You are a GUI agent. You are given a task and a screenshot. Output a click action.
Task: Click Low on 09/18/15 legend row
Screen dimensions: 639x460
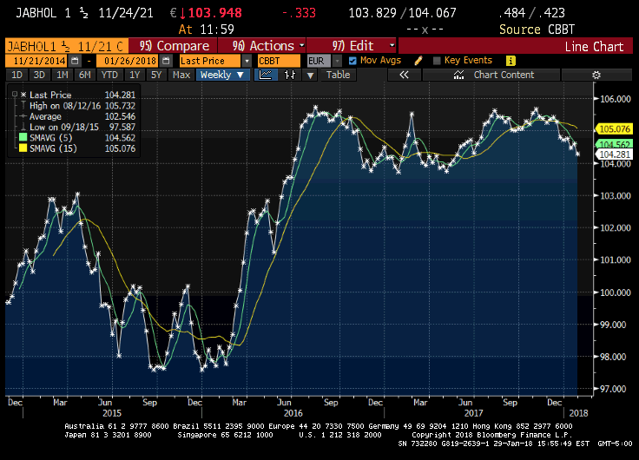click(x=64, y=127)
